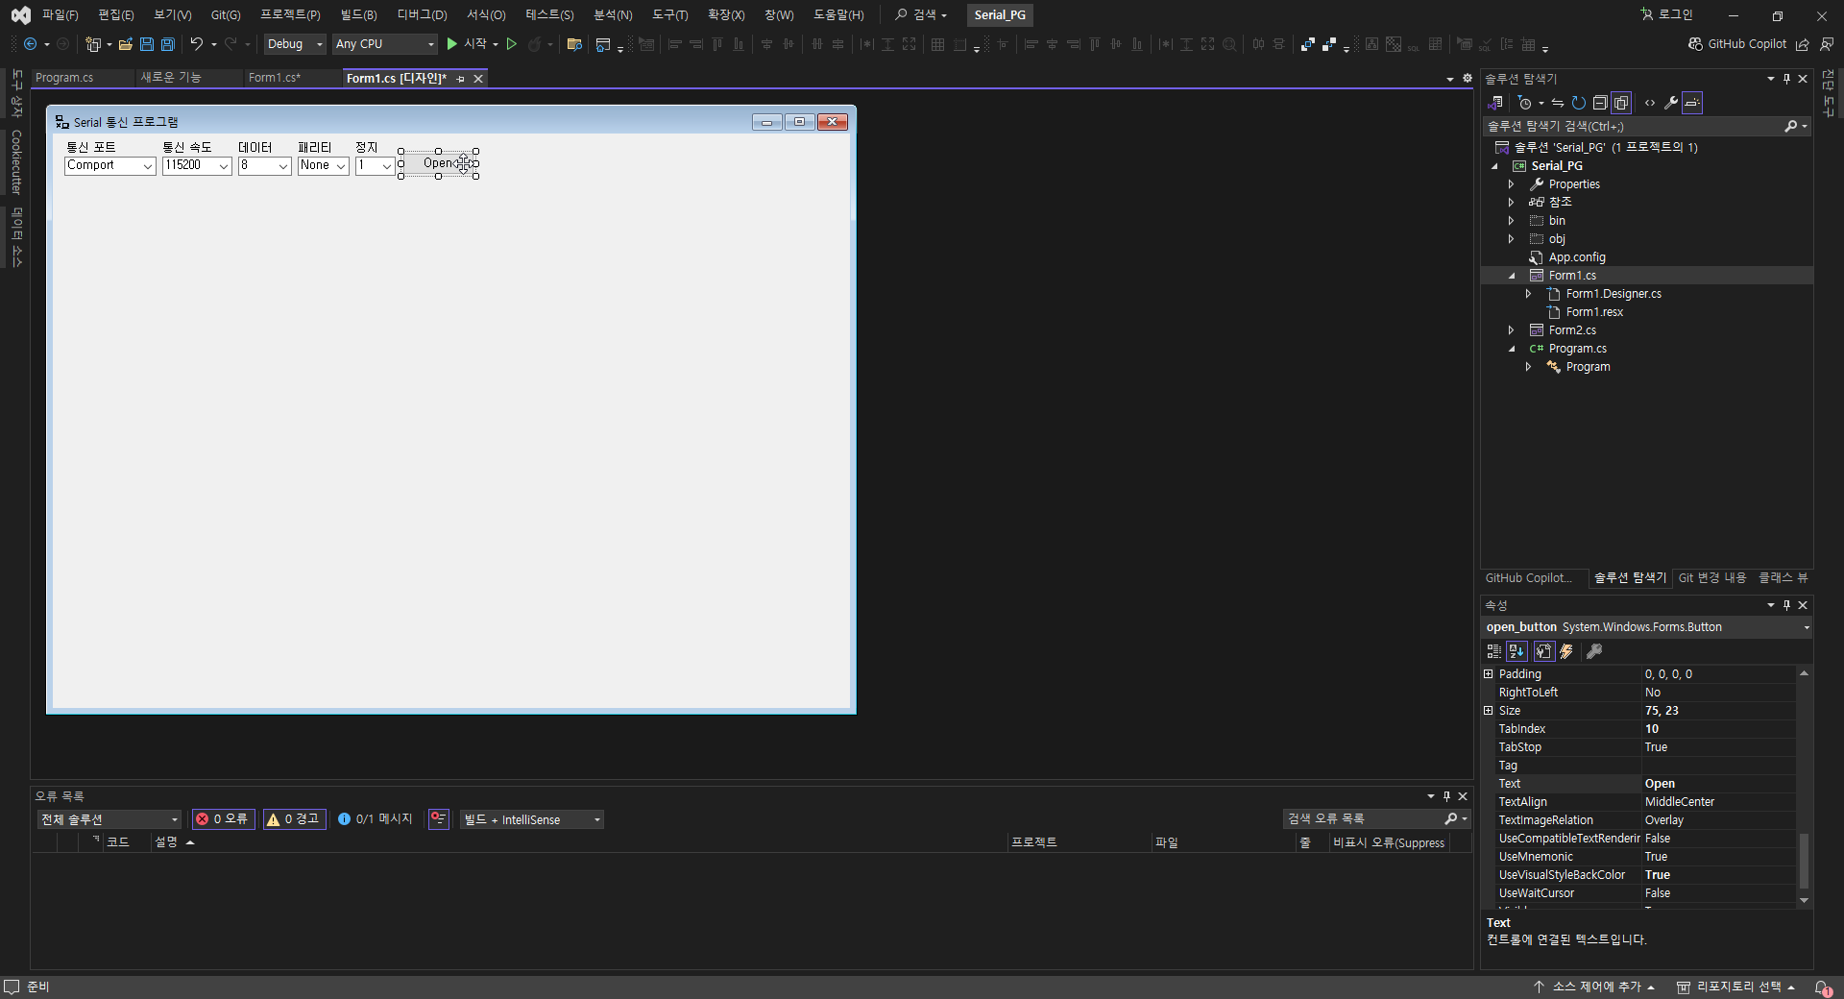Viewport: 1844px width, 999px height.
Task: Select Form1.Designer.cs in Solution Explorer
Action: tap(1613, 294)
